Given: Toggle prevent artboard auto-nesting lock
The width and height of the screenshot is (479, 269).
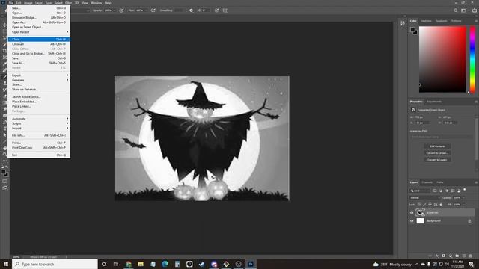Looking at the screenshot, I should click(x=436, y=205).
